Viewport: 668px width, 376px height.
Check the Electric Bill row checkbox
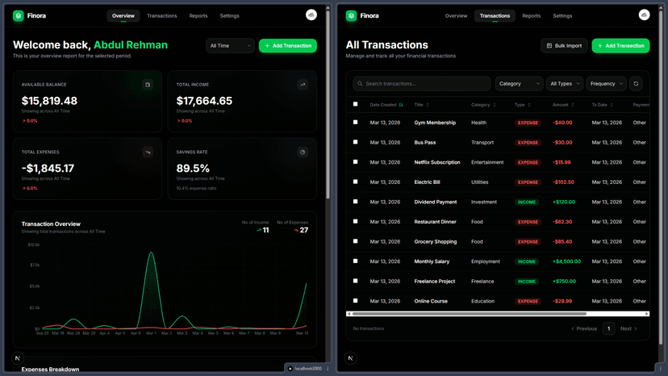[355, 182]
